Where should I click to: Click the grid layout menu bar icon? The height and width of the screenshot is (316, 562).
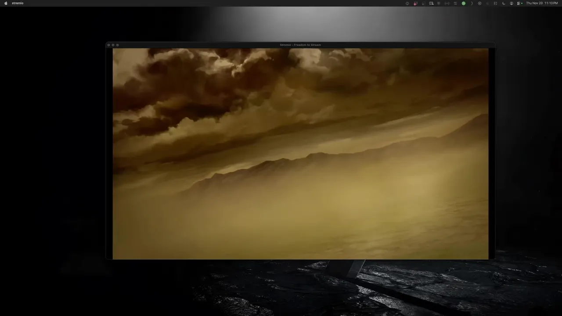click(495, 3)
